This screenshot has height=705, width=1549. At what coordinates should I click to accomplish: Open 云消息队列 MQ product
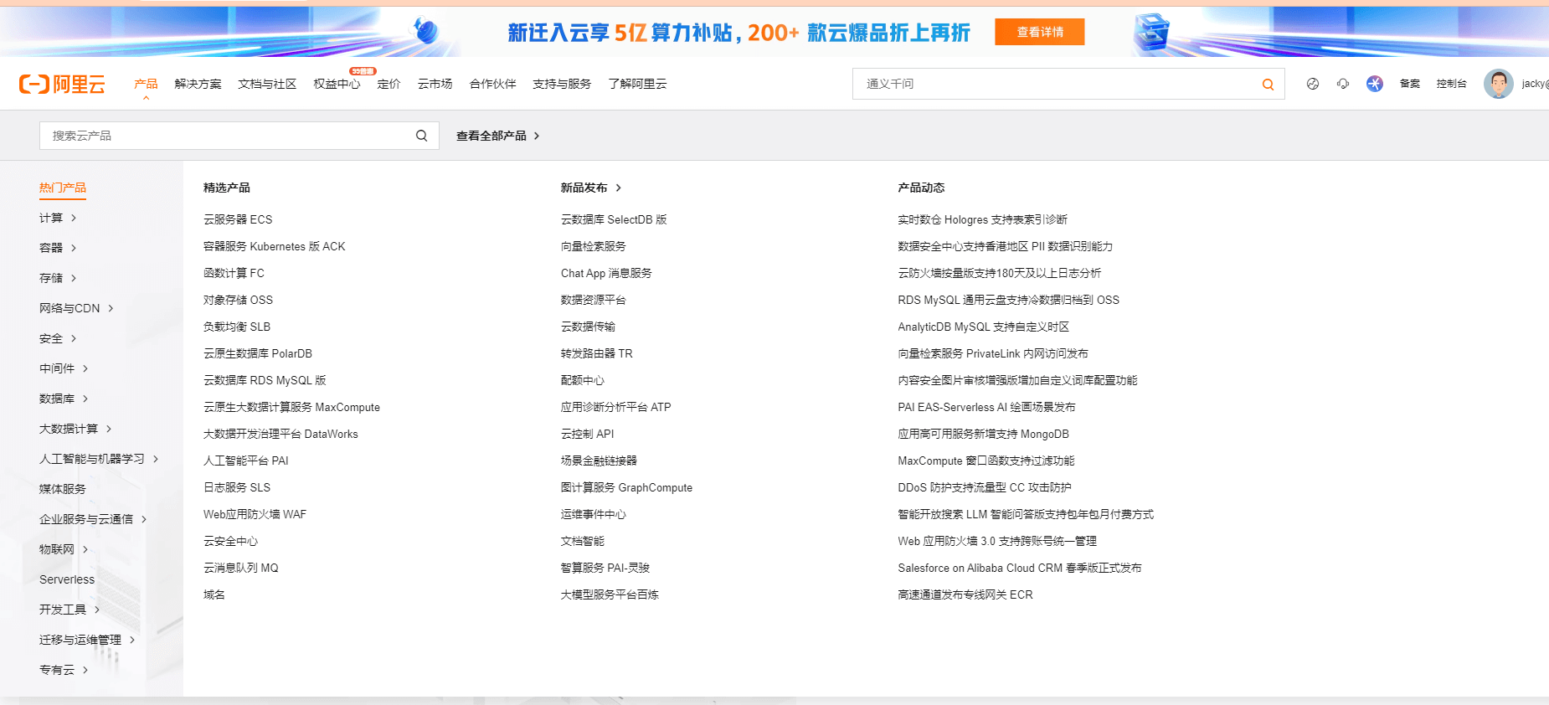point(241,568)
